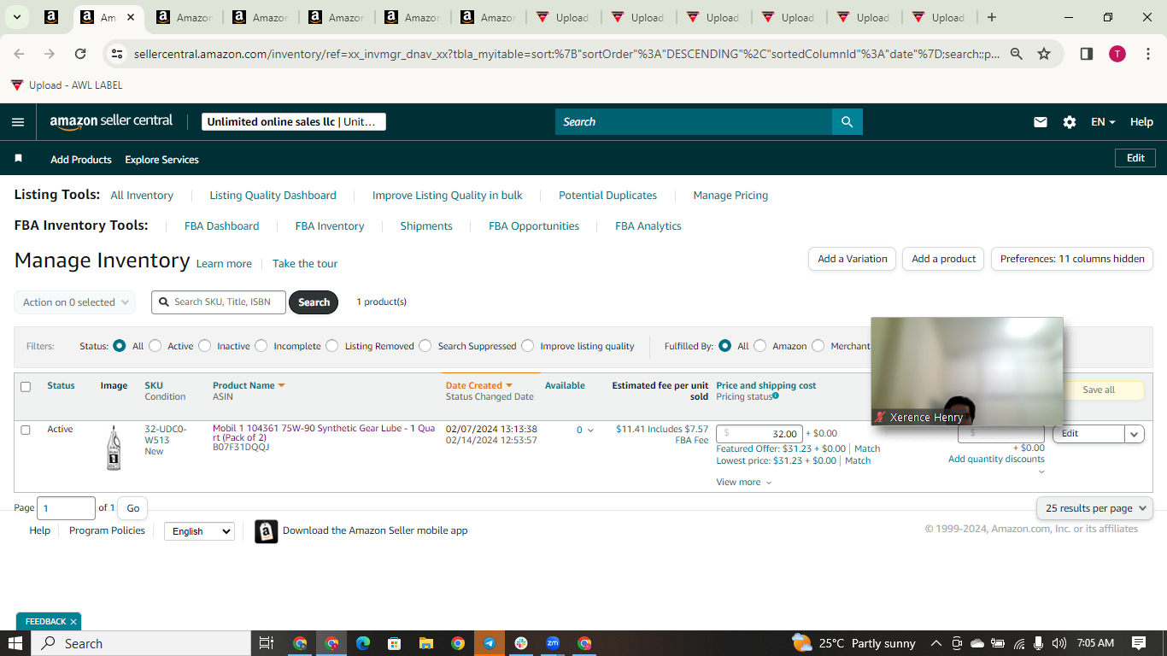This screenshot has width=1167, height=656.
Task: Select the Search Suppressed radio button
Action: [x=425, y=346]
